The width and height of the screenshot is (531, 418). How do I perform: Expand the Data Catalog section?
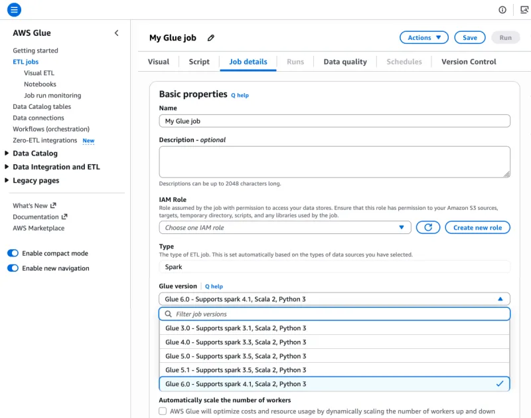[x=7, y=154]
